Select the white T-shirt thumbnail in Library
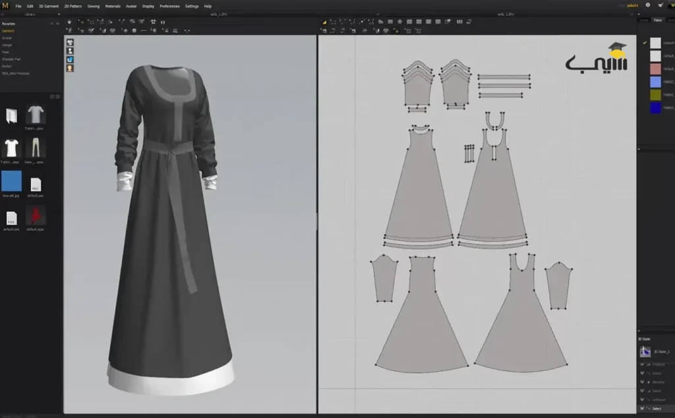 (11, 148)
